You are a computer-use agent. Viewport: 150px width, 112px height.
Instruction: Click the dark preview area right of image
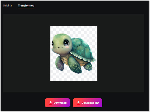120,53
